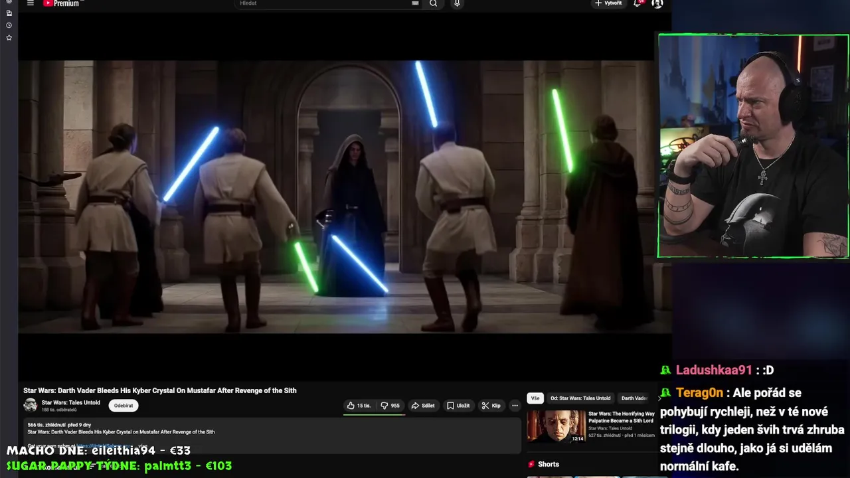Like the video with 15 tis. thumbs up

359,406
